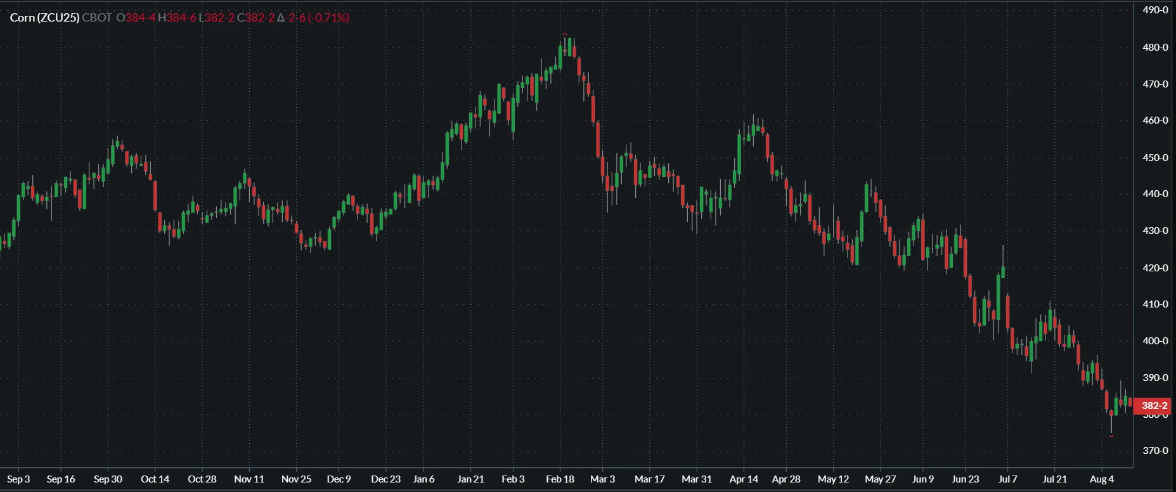This screenshot has width=1176, height=492.
Task: Click the red 382-2 current price tag
Action: [x=1154, y=406]
